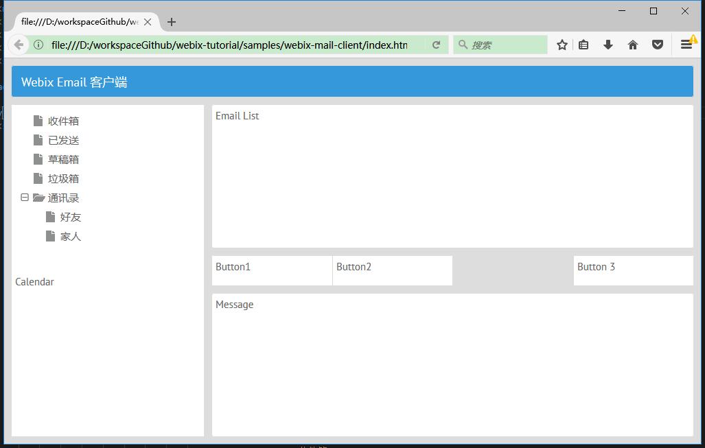Screen dimensions: 705x448
Task: Click the file icon beside 垃圾箱
Action: tap(38, 178)
